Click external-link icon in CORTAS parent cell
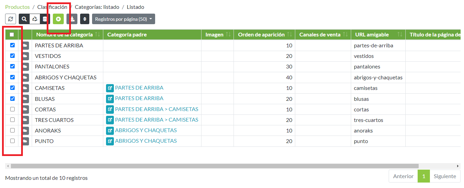Screen dimensions: 464x188 110,110
